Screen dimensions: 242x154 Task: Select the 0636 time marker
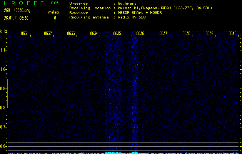(x=140, y=33)
